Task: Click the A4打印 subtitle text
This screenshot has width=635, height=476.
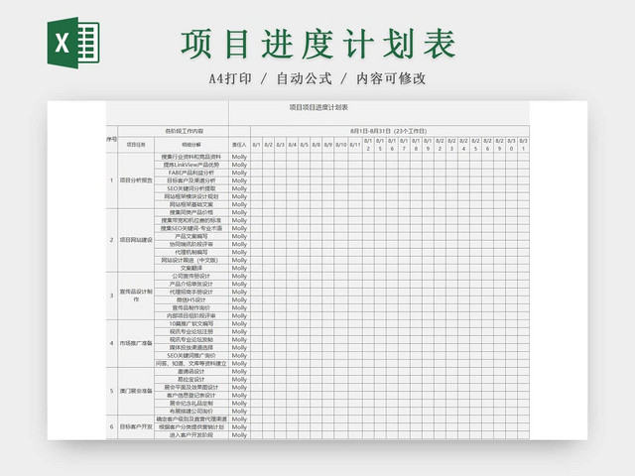Action: coord(230,78)
